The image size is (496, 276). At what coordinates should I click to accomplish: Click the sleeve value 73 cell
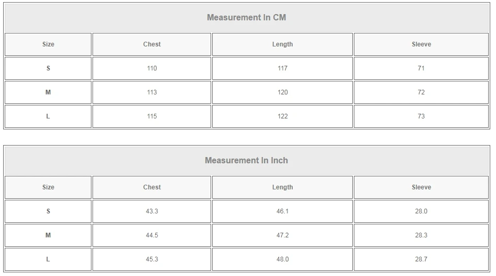point(421,116)
